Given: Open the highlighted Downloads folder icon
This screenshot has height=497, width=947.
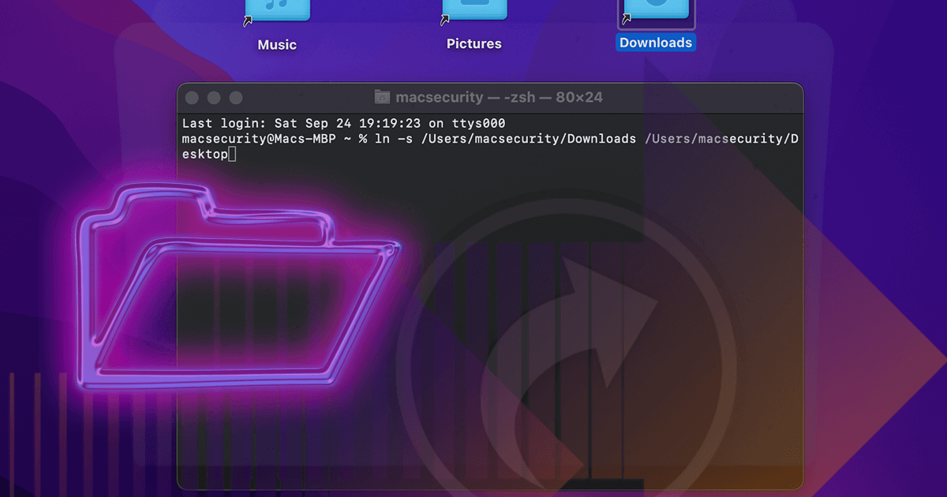Looking at the screenshot, I should [x=657, y=9].
